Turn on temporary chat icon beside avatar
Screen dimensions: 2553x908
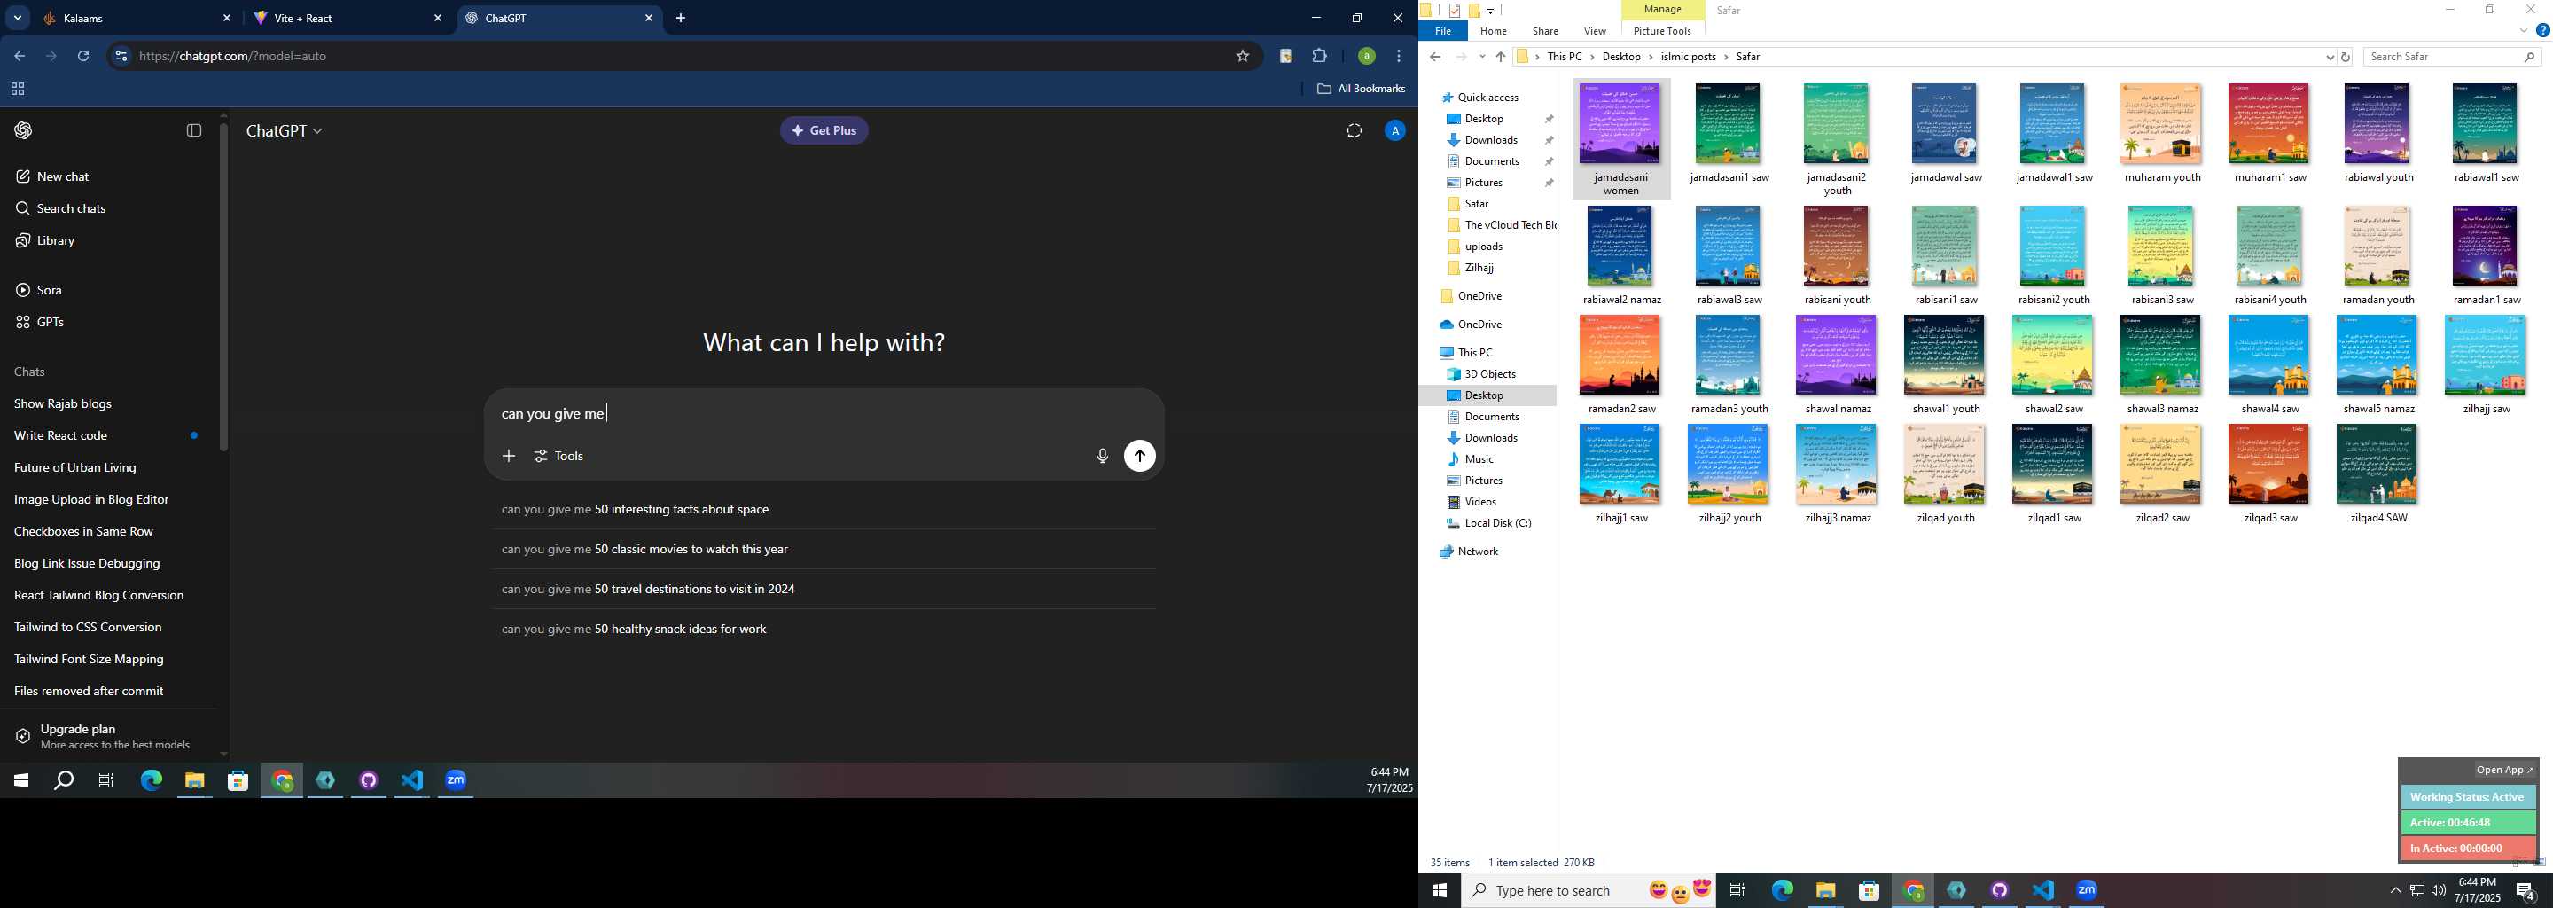click(x=1354, y=131)
